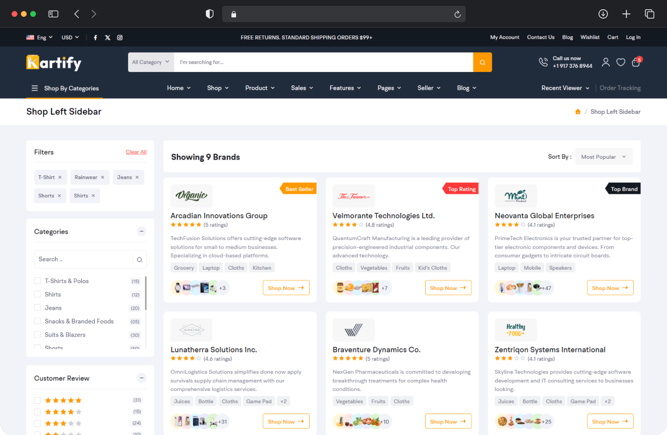
Task: Check the Jeans category checkbox
Action: point(38,307)
